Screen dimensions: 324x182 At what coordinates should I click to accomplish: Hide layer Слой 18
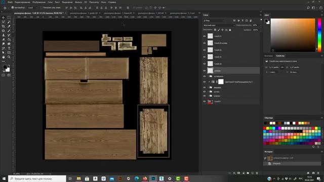pyautogui.click(x=205, y=64)
